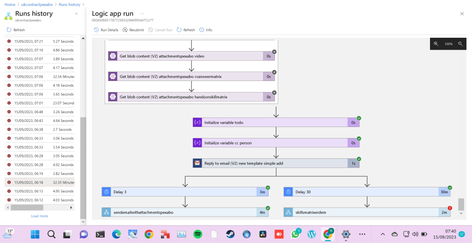Launch Microsoft Edge from the taskbar

pos(116,234)
